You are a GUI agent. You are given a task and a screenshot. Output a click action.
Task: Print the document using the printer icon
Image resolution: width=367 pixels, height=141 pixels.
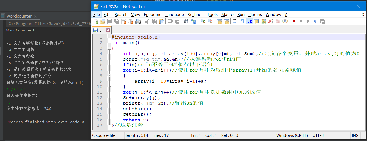138,21
